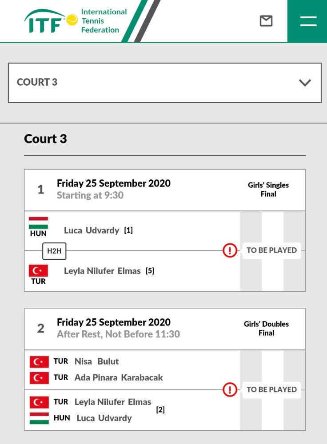Viewport: 327px width, 444px height.
Task: Open Nisa Bulut player profile
Action: [96, 361]
